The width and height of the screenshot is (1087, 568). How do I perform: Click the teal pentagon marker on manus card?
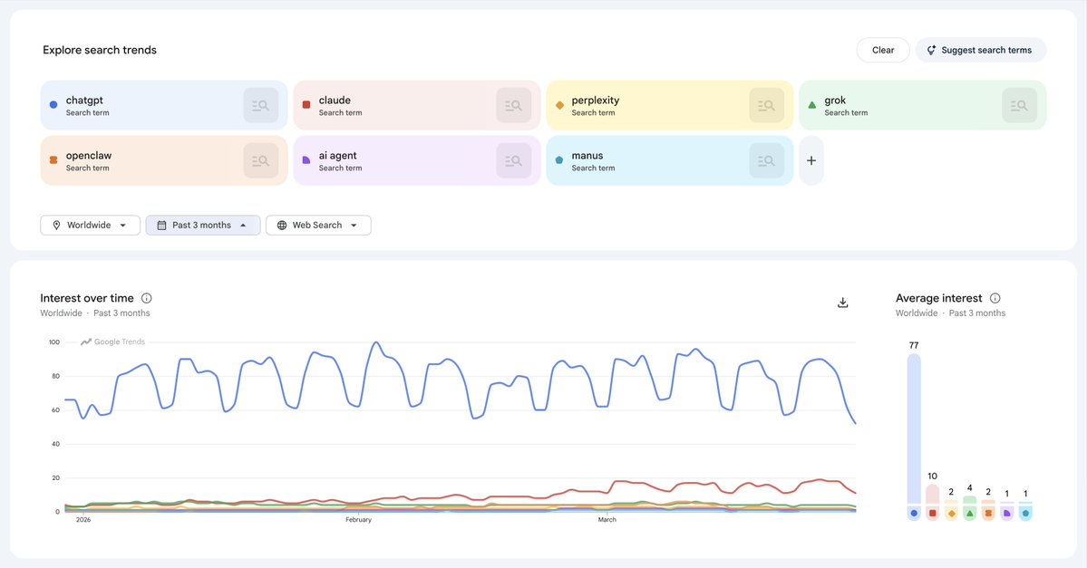(x=559, y=160)
